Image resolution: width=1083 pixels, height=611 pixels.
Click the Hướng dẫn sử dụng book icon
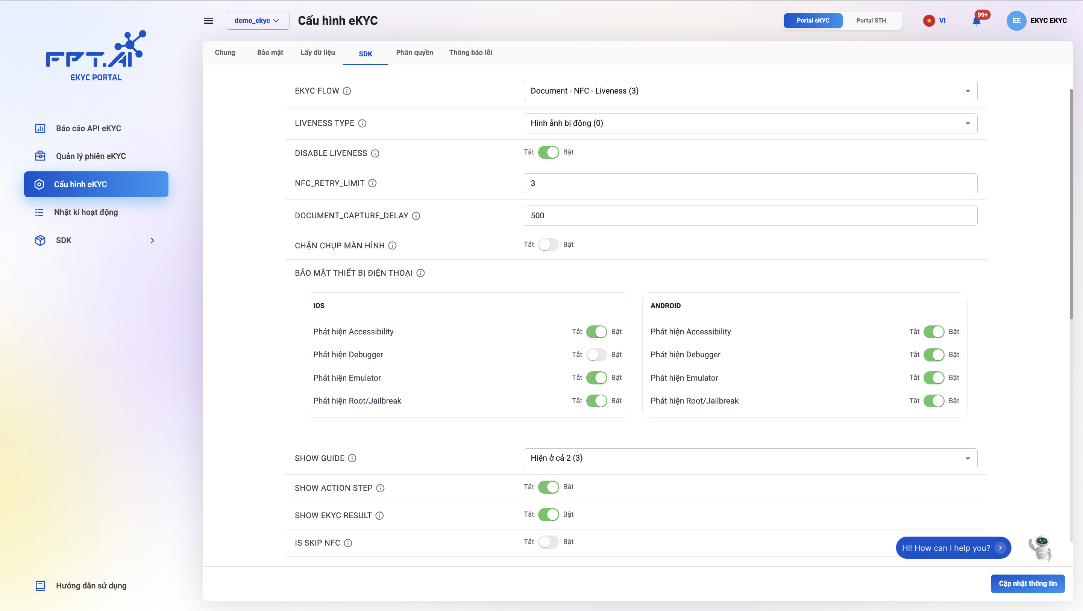(40, 585)
